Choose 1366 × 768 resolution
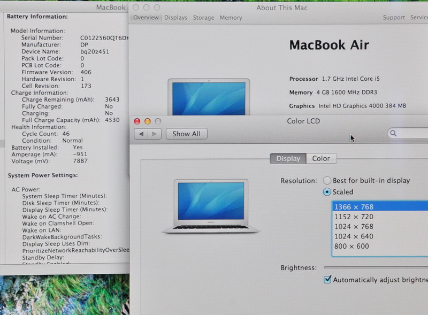The width and height of the screenshot is (428, 315). [x=380, y=206]
